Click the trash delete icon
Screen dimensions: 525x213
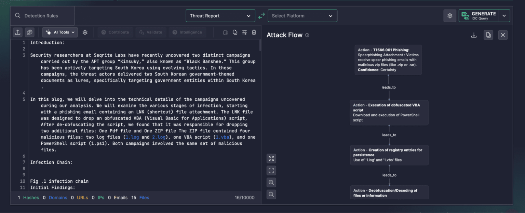click(254, 32)
